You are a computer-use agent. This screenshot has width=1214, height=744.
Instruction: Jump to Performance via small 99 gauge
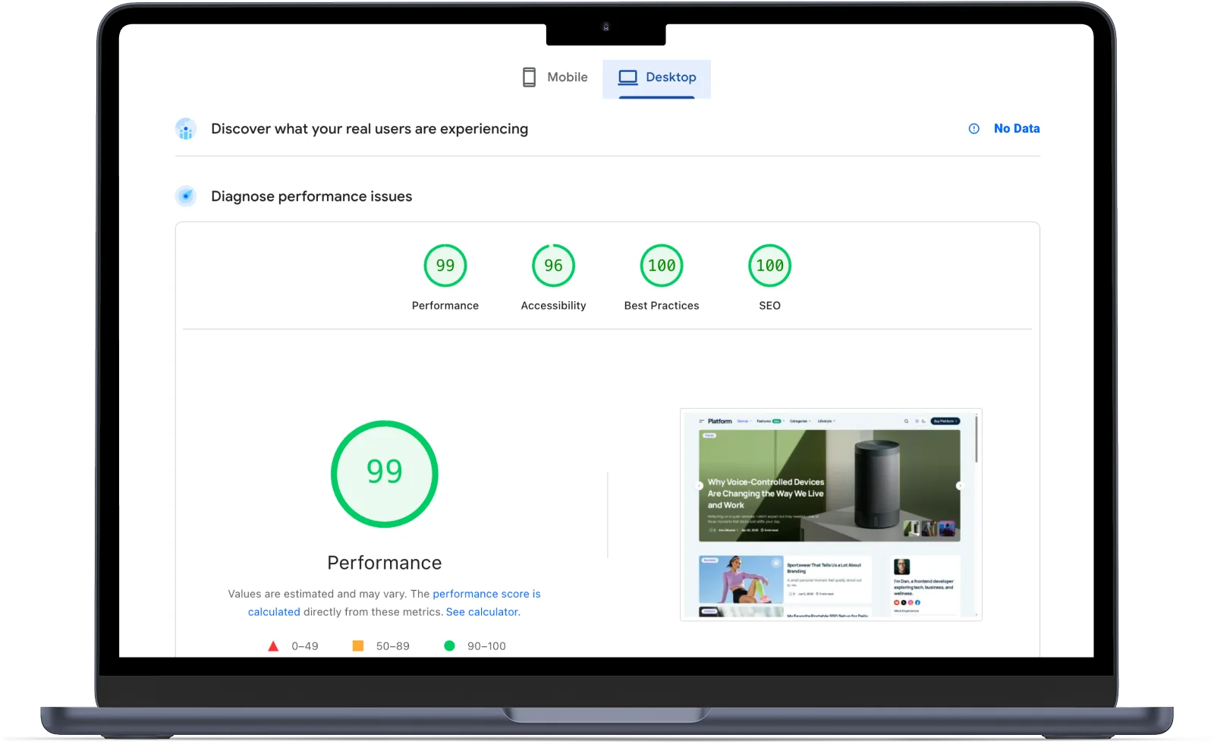(x=445, y=265)
